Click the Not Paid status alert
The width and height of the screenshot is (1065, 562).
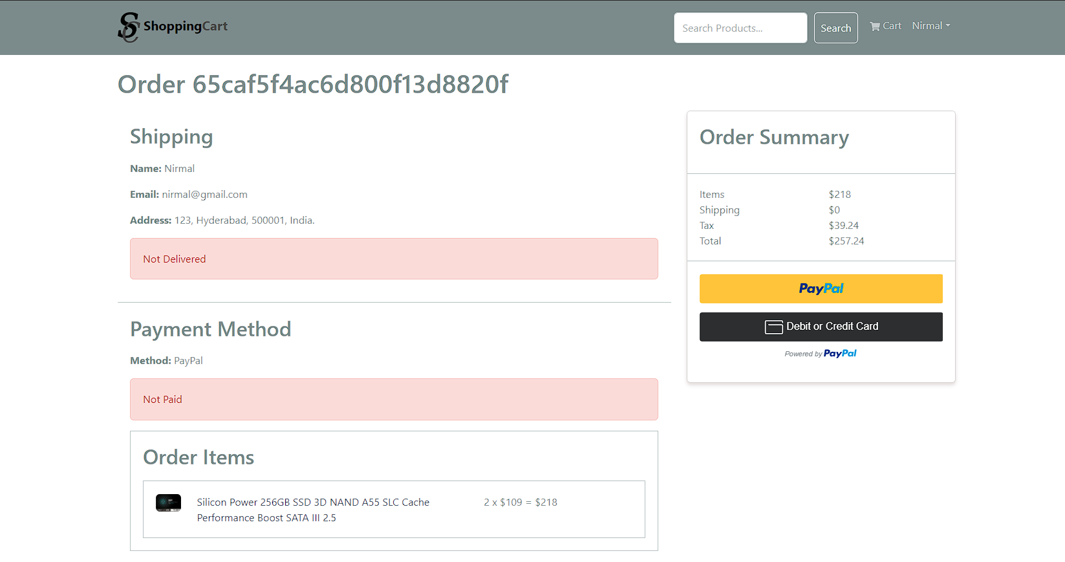(394, 400)
